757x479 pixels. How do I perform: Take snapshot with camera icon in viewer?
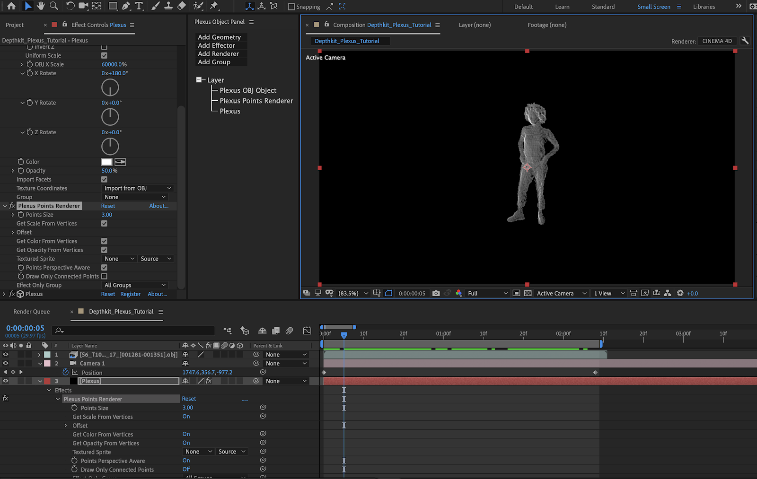coord(436,293)
